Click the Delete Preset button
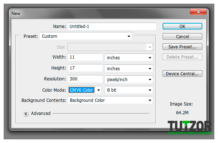This screenshot has height=143, width=218. pyautogui.click(x=182, y=57)
